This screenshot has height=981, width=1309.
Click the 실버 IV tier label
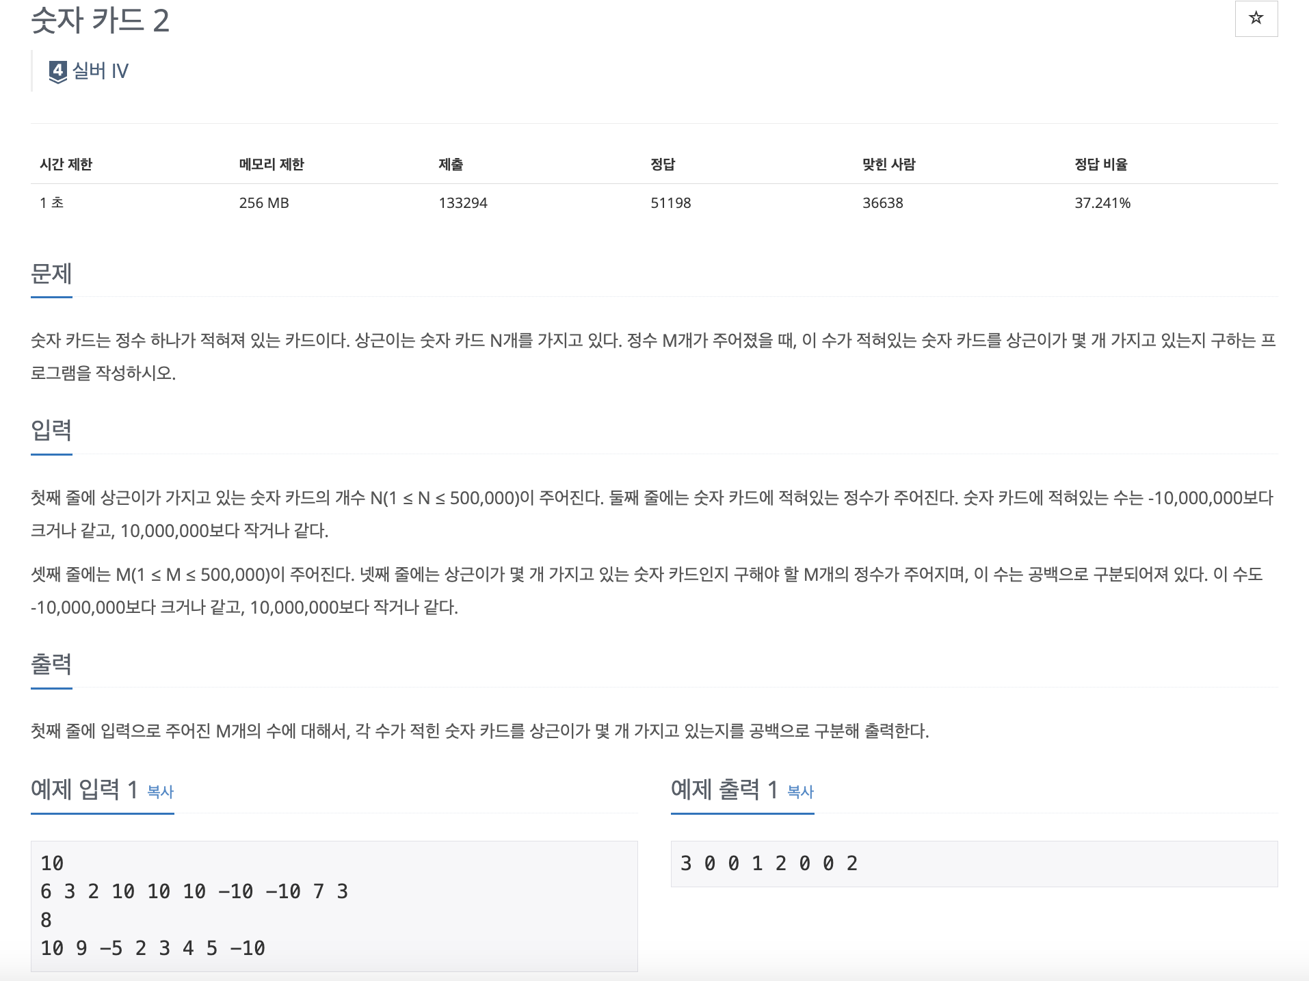(101, 70)
